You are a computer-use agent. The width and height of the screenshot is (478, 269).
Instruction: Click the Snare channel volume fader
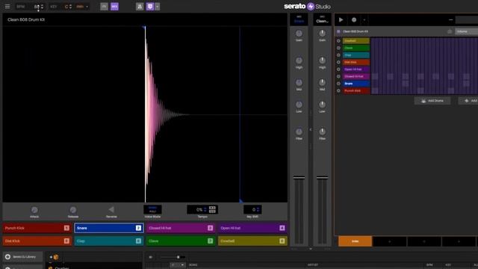(299, 178)
